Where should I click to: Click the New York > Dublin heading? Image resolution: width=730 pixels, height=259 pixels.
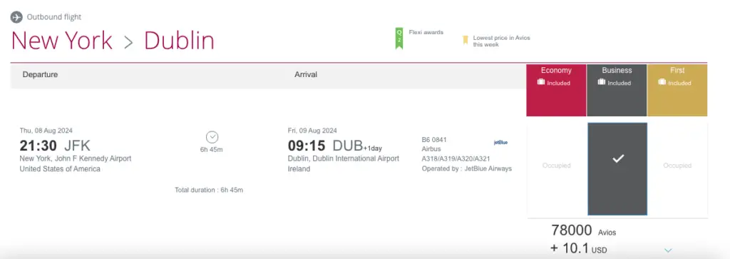coord(113,41)
